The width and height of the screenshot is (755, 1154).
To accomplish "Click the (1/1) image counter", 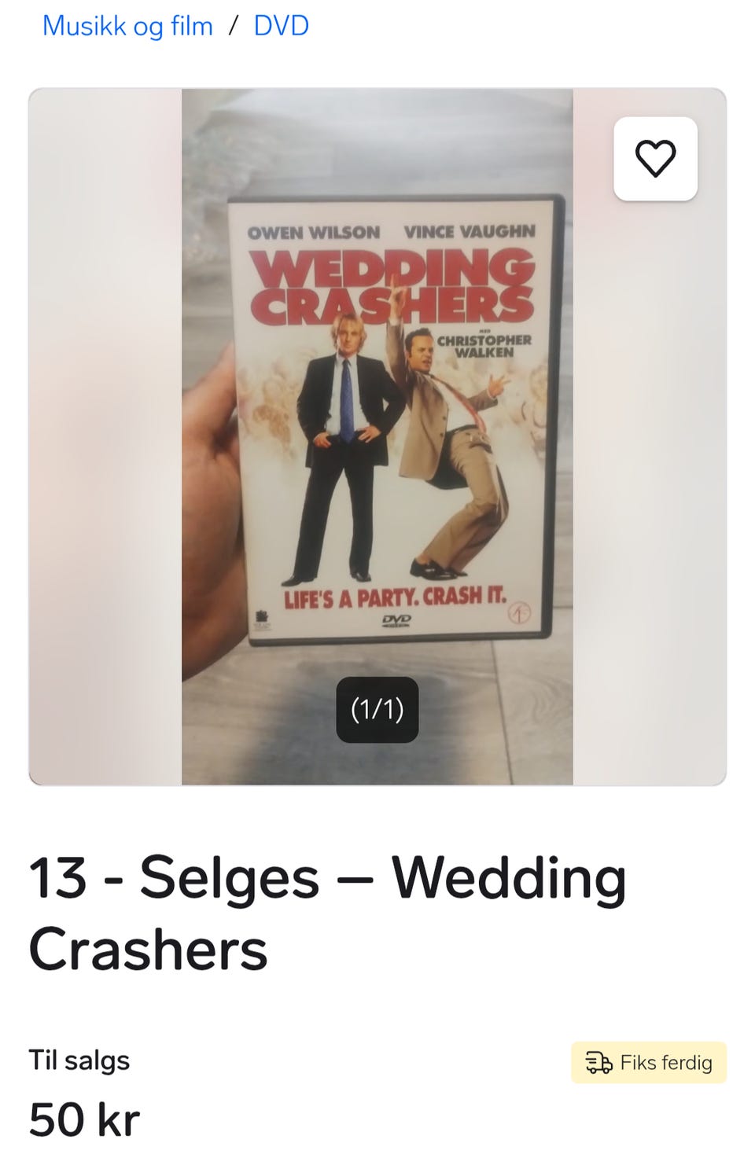I will click(377, 710).
